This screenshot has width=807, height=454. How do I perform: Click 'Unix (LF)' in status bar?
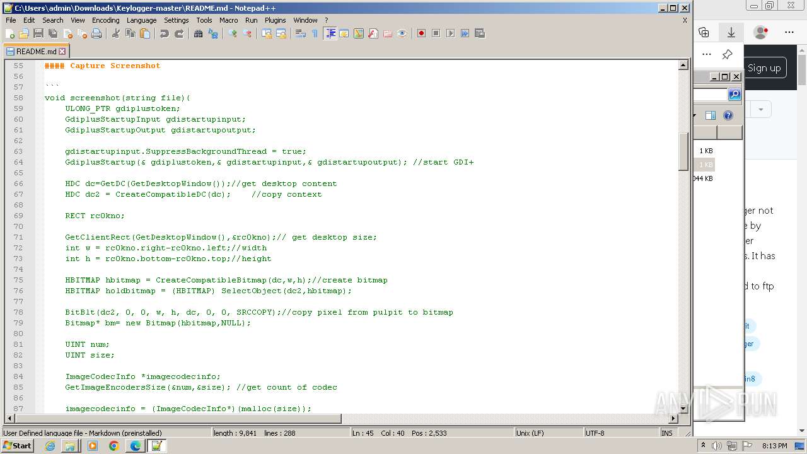(x=529, y=433)
